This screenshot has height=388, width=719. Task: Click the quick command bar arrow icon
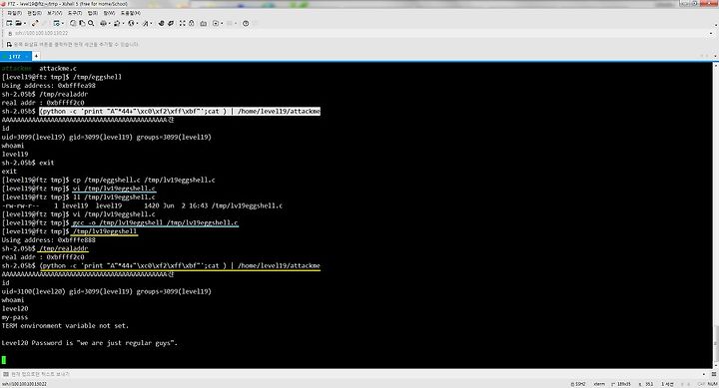coord(9,45)
